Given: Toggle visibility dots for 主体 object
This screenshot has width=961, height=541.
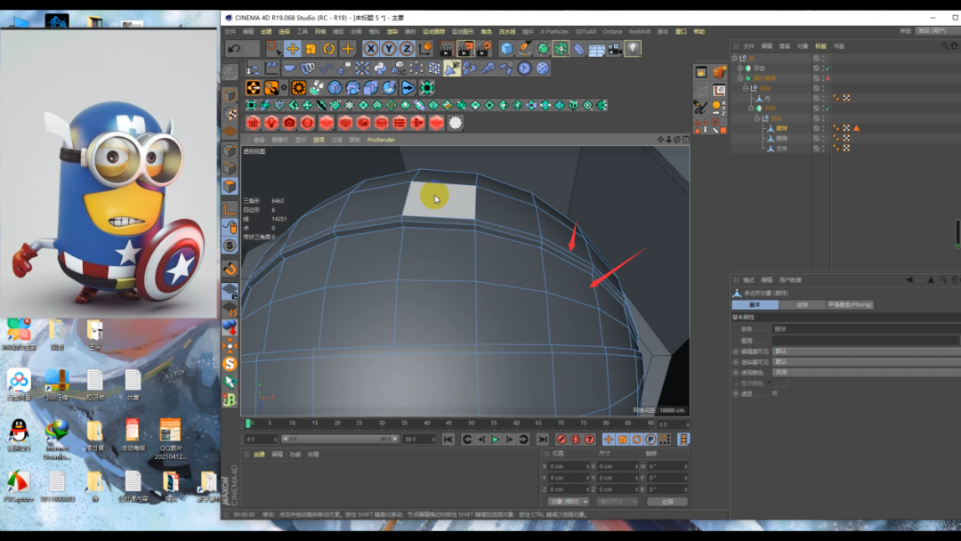Looking at the screenshot, I should pyautogui.click(x=823, y=149).
